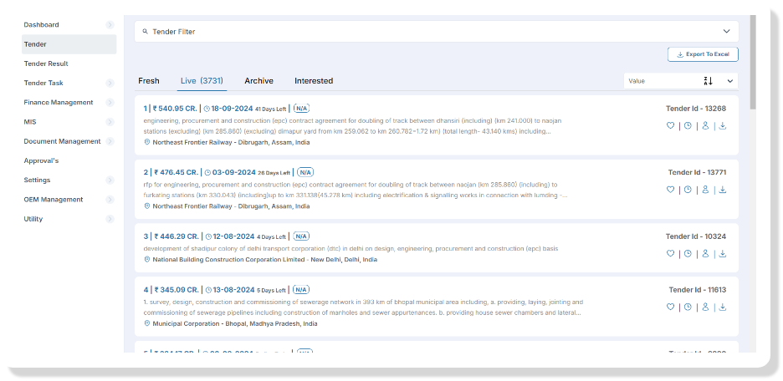Favorite tender 13268 with heart icon
Screen dimensions: 783x381
click(x=670, y=126)
